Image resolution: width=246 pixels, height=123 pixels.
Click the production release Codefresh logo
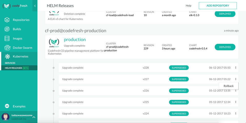(x=54, y=43)
